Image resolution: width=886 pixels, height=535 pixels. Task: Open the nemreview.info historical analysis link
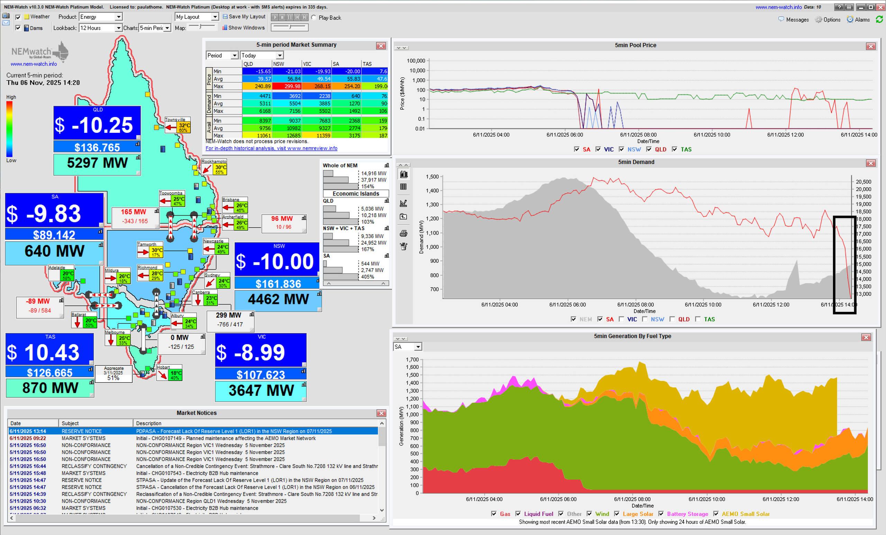pyautogui.click(x=271, y=148)
